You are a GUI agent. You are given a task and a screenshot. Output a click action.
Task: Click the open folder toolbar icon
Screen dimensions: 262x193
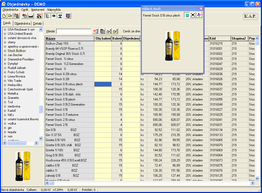coord(10,16)
